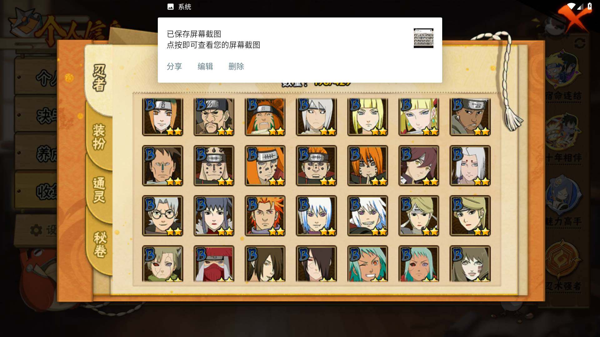Tap 删除 to delete the screenshot
The width and height of the screenshot is (600, 337).
point(236,66)
